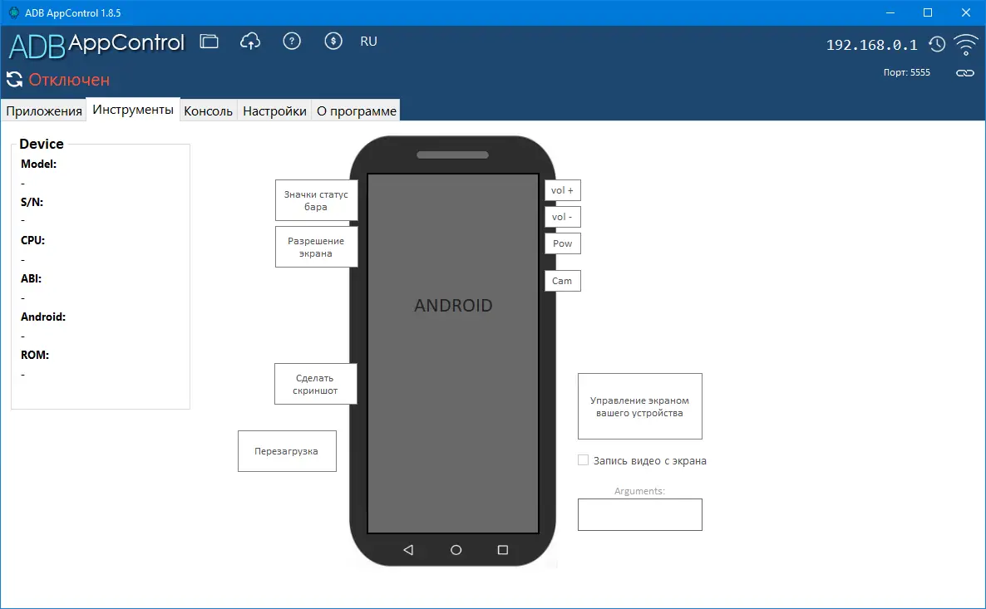The image size is (986, 609).
Task: Click the Model: label
Action: click(x=38, y=164)
